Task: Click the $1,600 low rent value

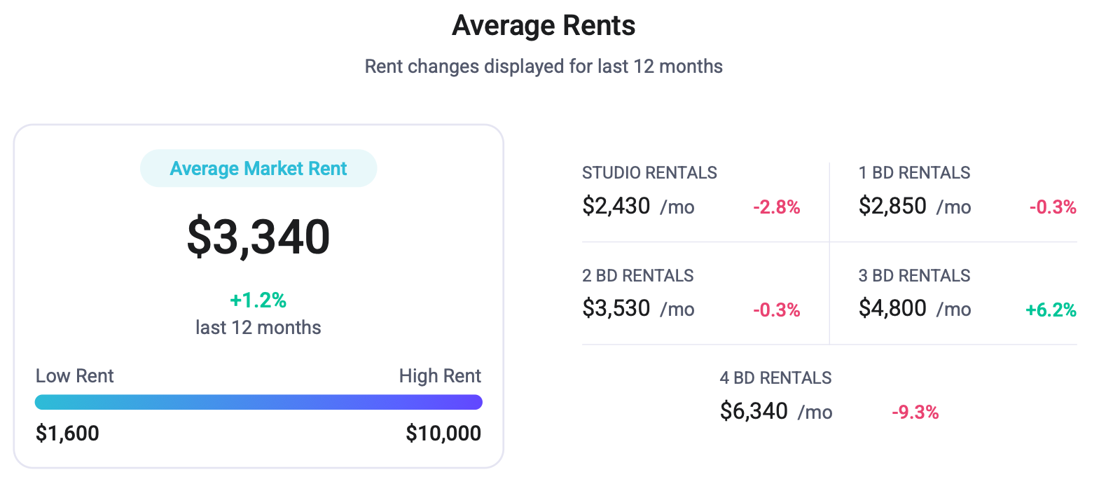Action: coord(67,433)
